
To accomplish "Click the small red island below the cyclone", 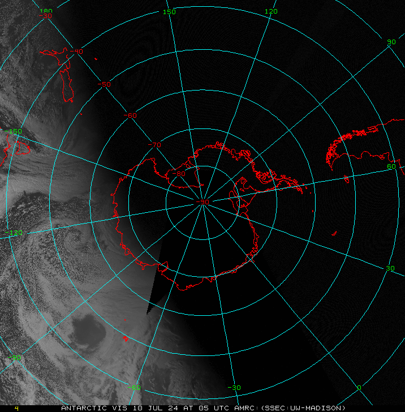I will coord(126,338).
